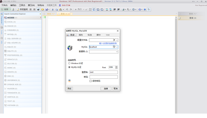
Task: Click the scissors cut icon
Action: (53, 9)
